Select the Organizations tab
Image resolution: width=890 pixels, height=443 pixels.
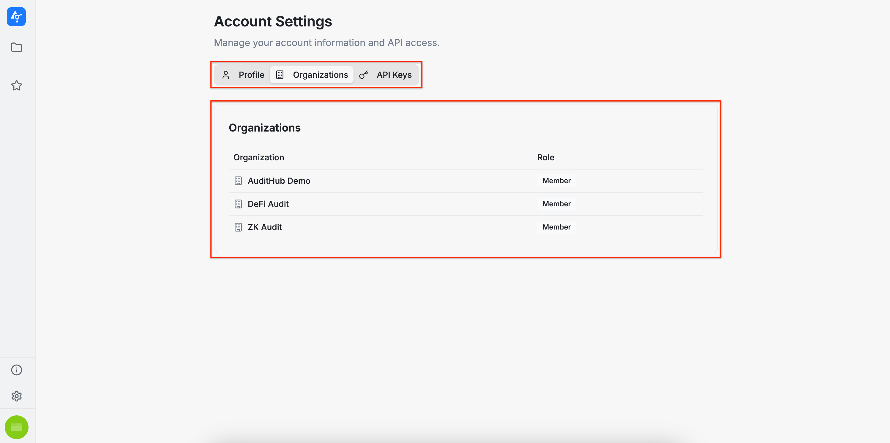(312, 75)
